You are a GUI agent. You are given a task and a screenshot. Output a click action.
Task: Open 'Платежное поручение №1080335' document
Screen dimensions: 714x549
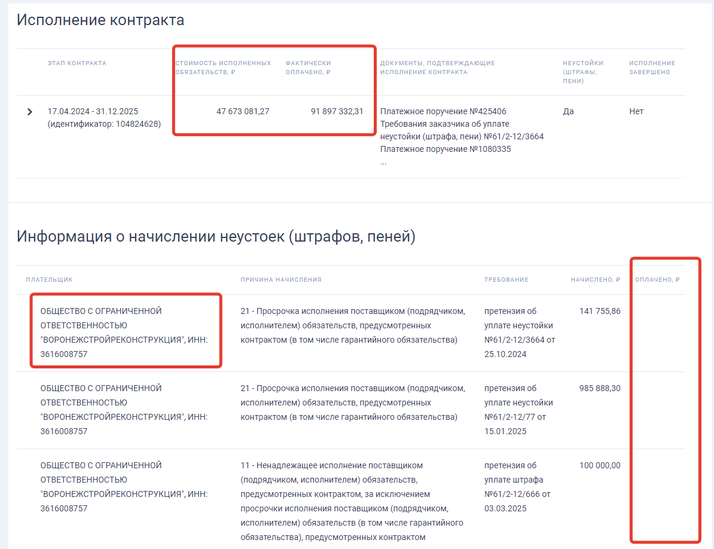tap(446, 150)
